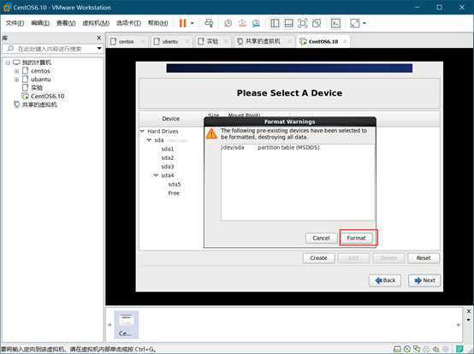Click the green message log status icon
The width and height of the screenshot is (474, 354).
tap(459, 350)
